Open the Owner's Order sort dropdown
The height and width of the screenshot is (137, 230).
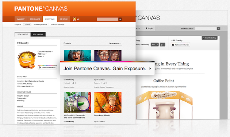pyautogui.click(x=115, y=43)
